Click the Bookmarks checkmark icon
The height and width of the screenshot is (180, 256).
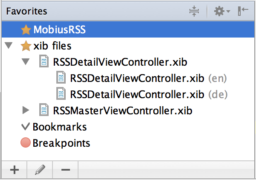(26, 127)
